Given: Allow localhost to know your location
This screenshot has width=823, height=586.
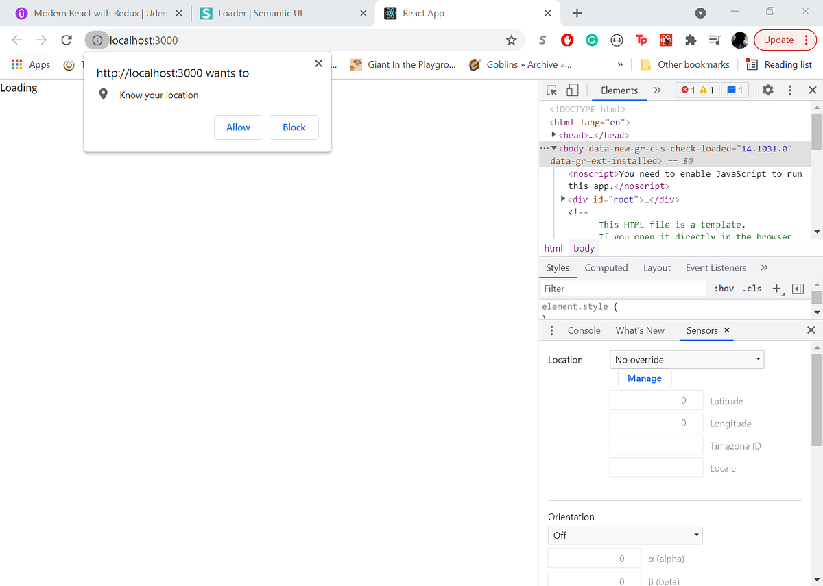Looking at the screenshot, I should 238,127.
